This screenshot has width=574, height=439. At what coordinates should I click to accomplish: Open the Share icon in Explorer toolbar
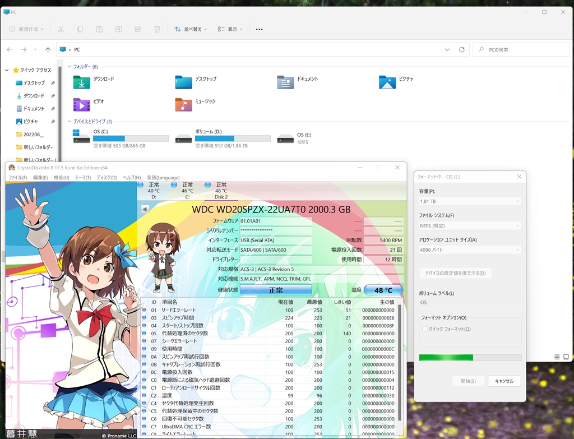point(137,29)
